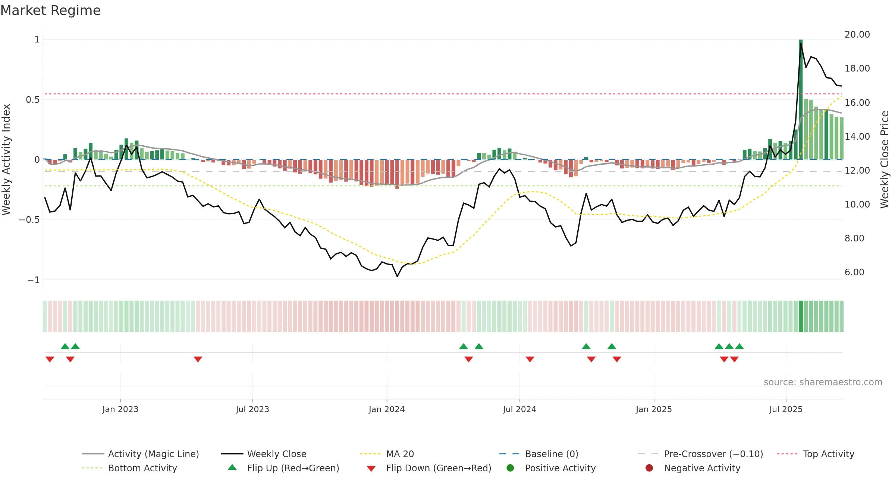Click the 18.00 price axis label

click(x=857, y=68)
